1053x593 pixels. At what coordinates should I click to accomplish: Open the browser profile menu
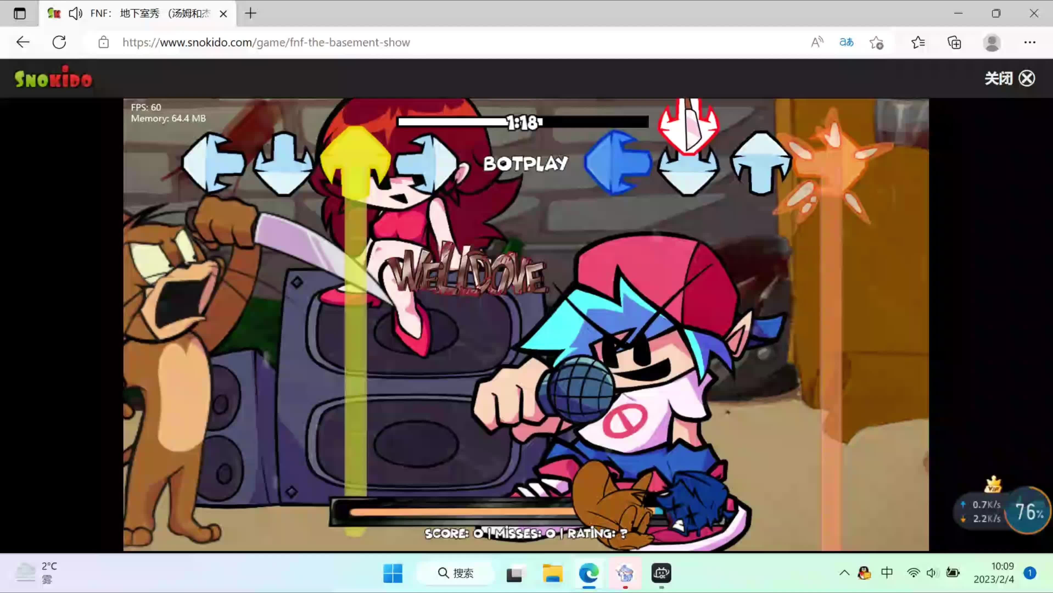992,43
